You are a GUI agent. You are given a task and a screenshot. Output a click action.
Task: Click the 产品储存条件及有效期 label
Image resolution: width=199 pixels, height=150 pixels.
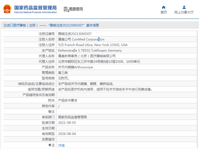pos(39,95)
